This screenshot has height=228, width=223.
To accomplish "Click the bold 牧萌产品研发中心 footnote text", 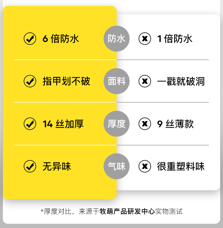I will pos(127,211).
